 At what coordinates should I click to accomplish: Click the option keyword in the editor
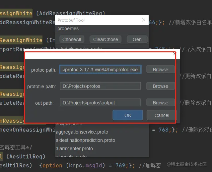52,166
